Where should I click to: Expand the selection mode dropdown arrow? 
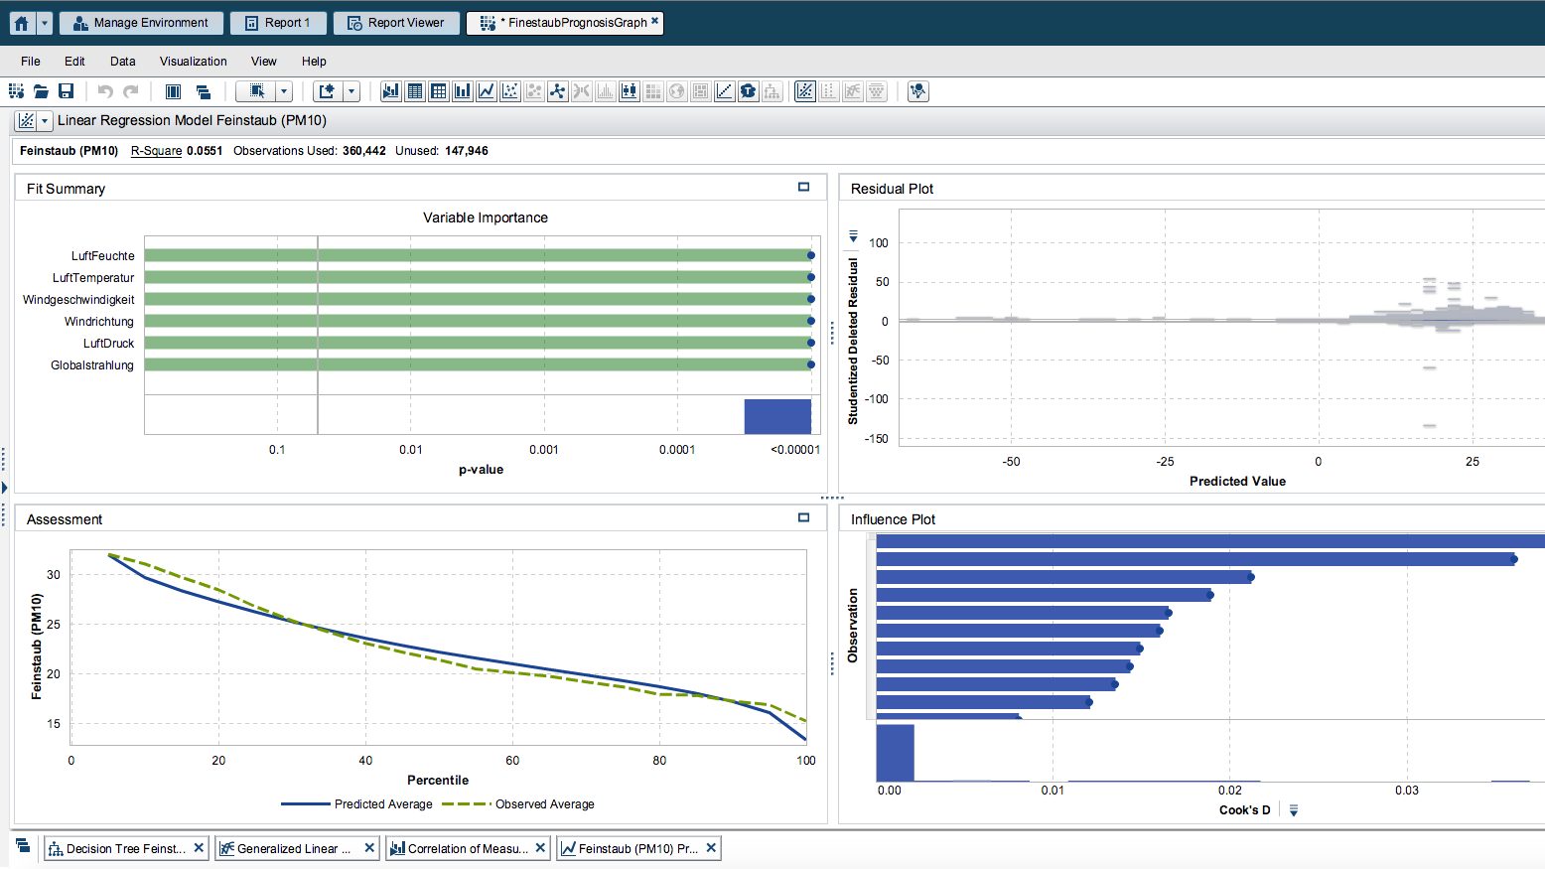click(284, 91)
